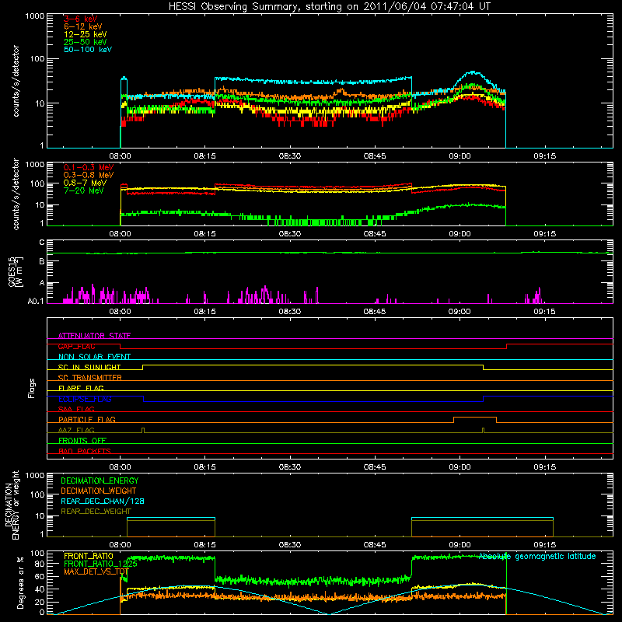Click the 'Degrees or %' axis title
Image resolution: width=622 pixels, height=622 pixels.
pos(20,582)
